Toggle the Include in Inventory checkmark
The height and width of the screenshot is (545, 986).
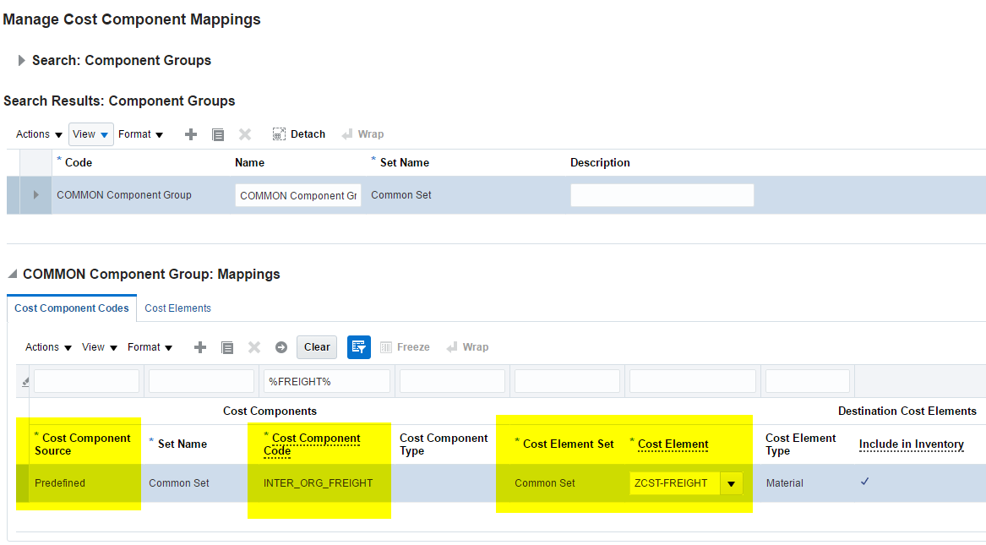coord(864,482)
